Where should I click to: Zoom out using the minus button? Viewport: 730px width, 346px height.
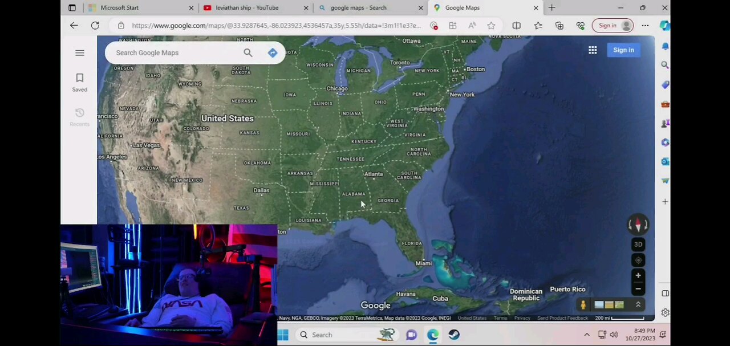[638, 289]
